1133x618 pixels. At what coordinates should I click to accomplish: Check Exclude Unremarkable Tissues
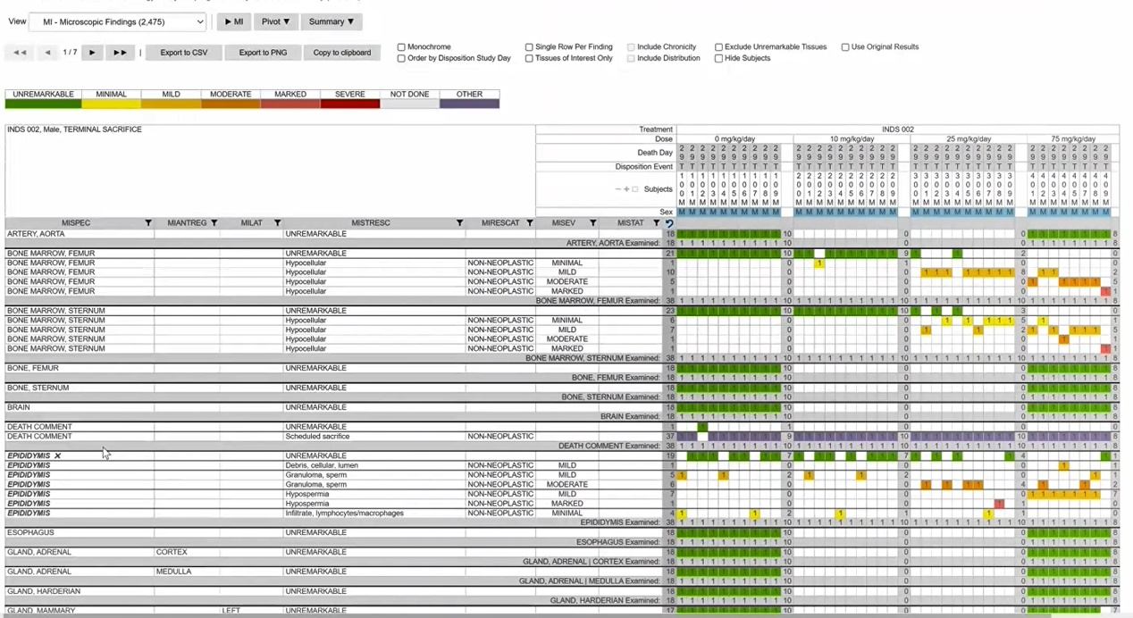[718, 47]
